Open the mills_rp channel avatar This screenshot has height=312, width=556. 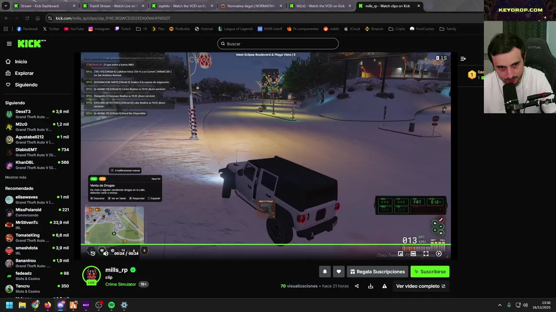coord(91,275)
